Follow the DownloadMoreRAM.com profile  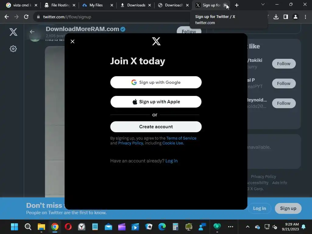click(x=189, y=31)
